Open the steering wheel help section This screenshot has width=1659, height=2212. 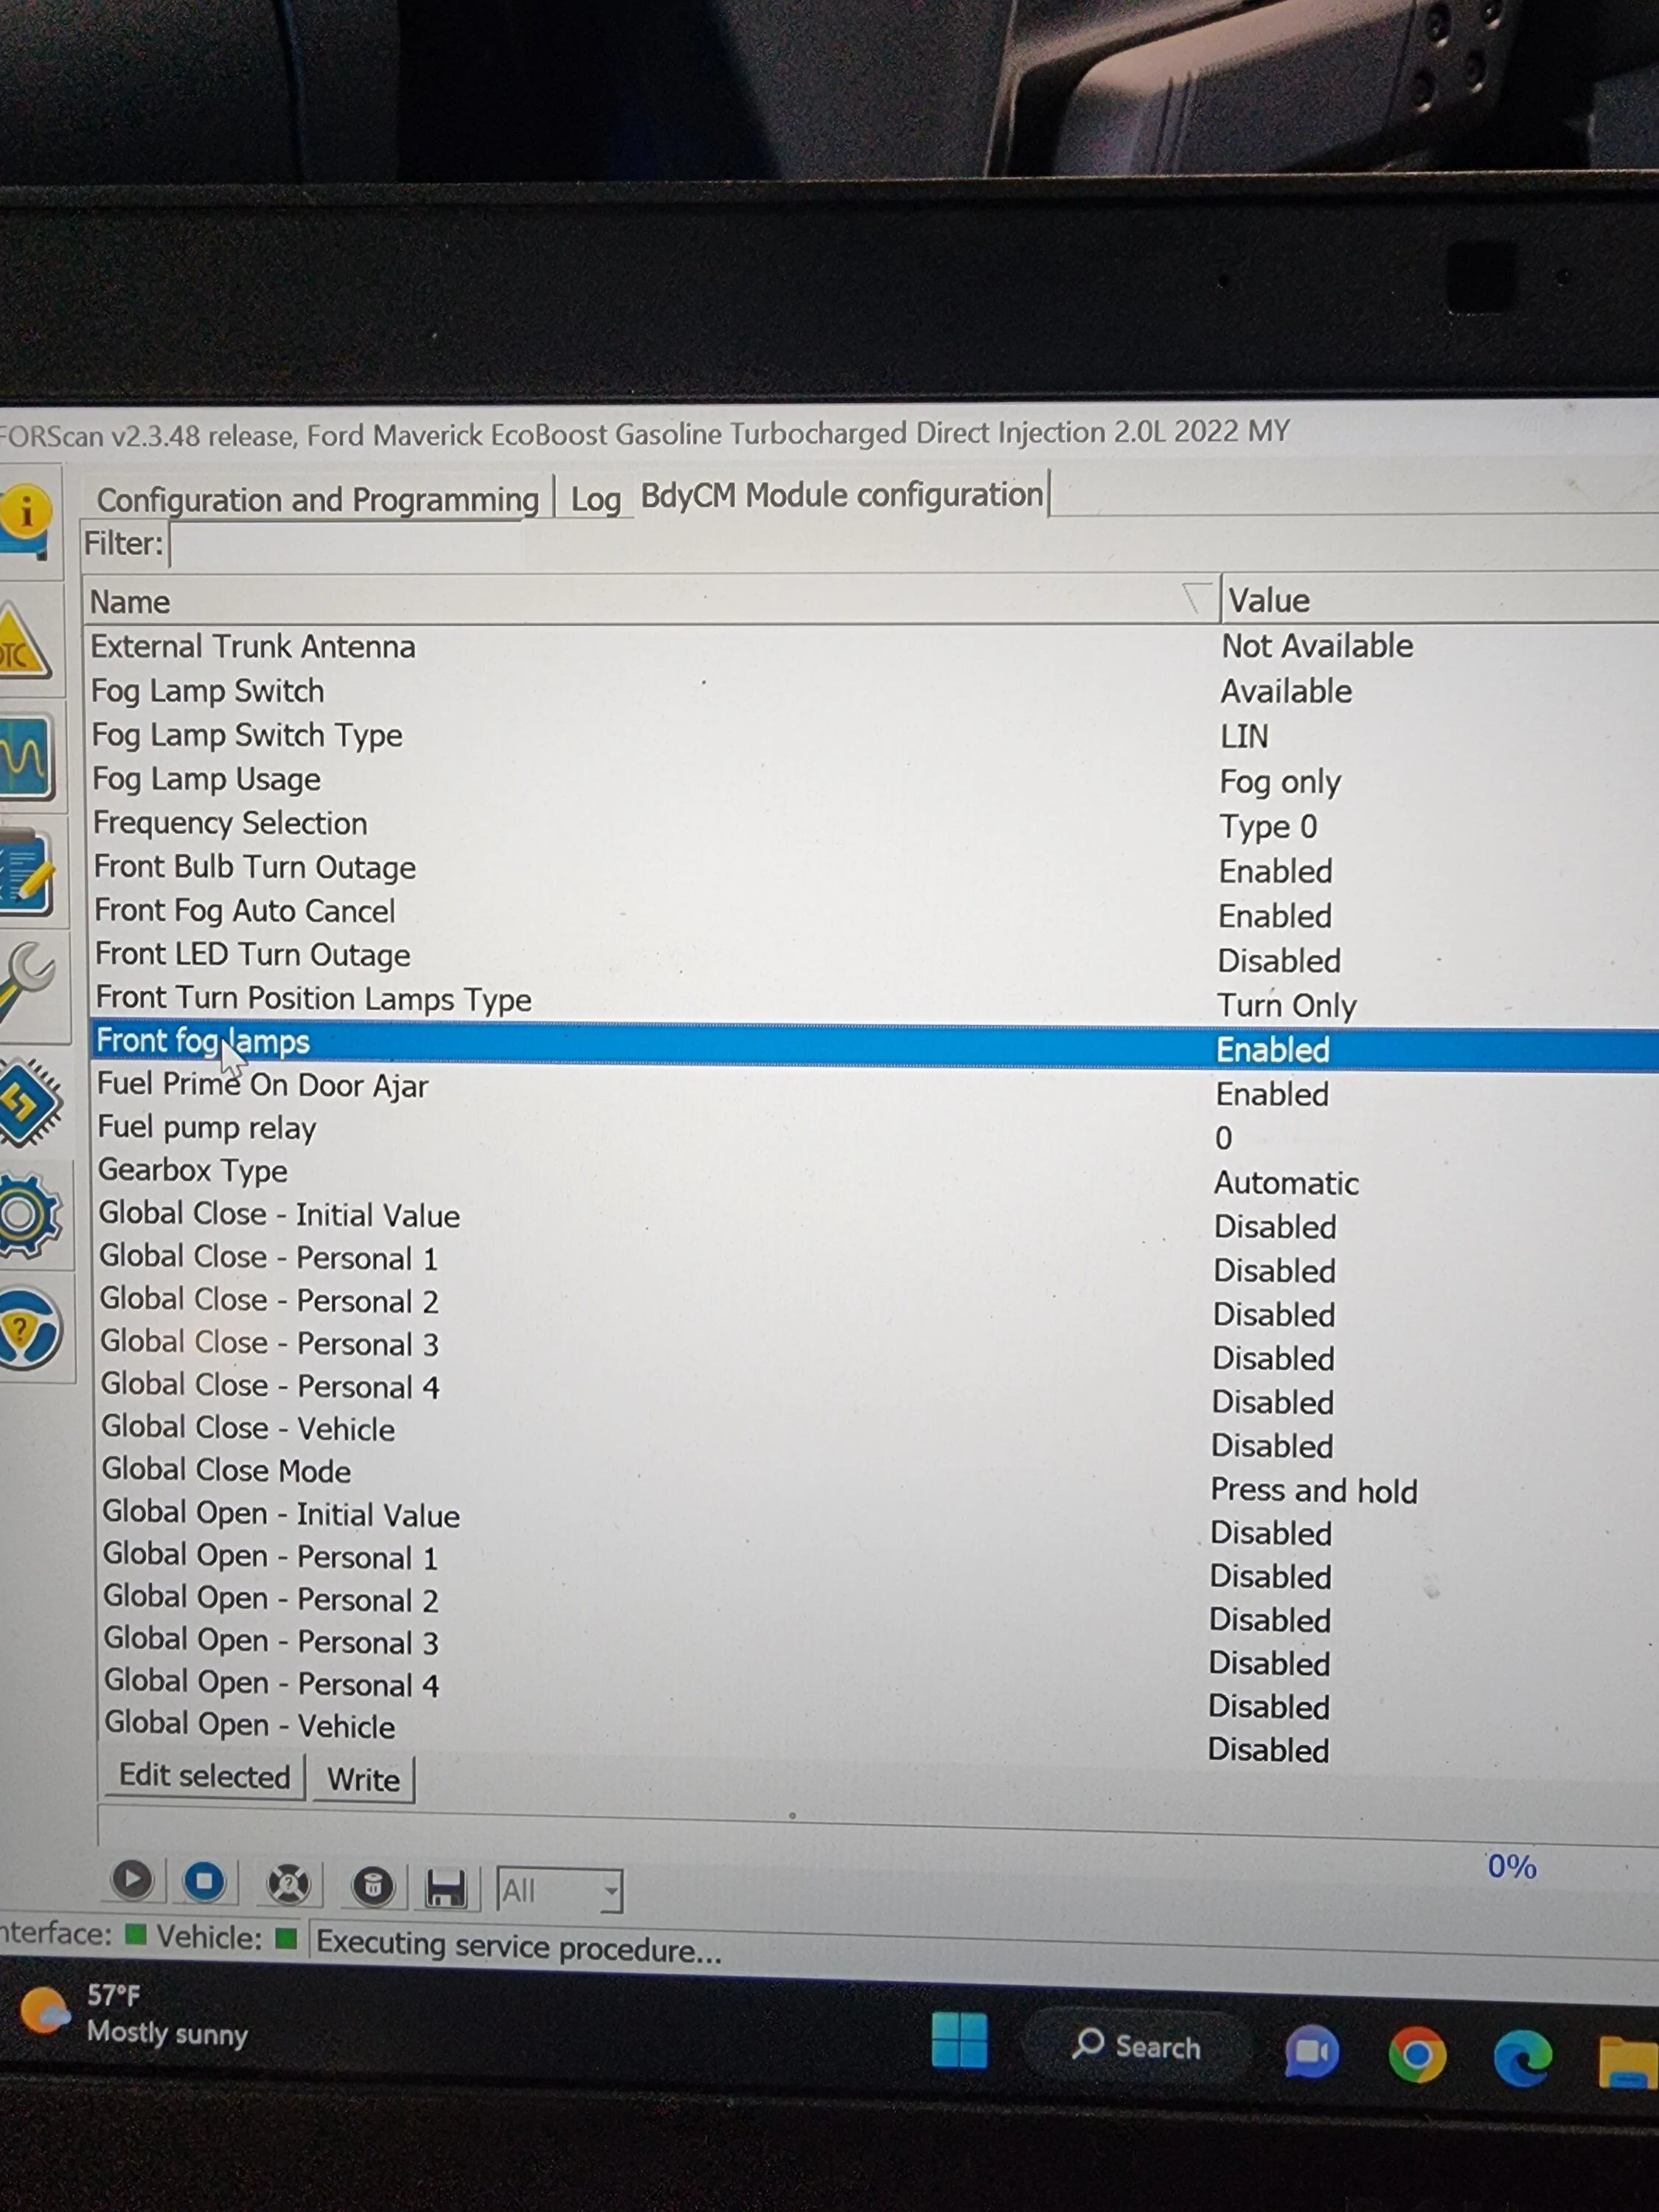(32, 1328)
